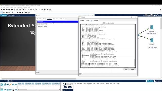Click the Zoom In magnifier icon

(31, 10)
